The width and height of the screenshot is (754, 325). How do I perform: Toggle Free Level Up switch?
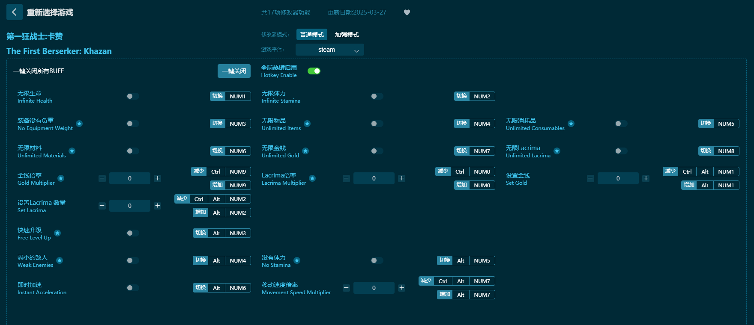coord(133,233)
